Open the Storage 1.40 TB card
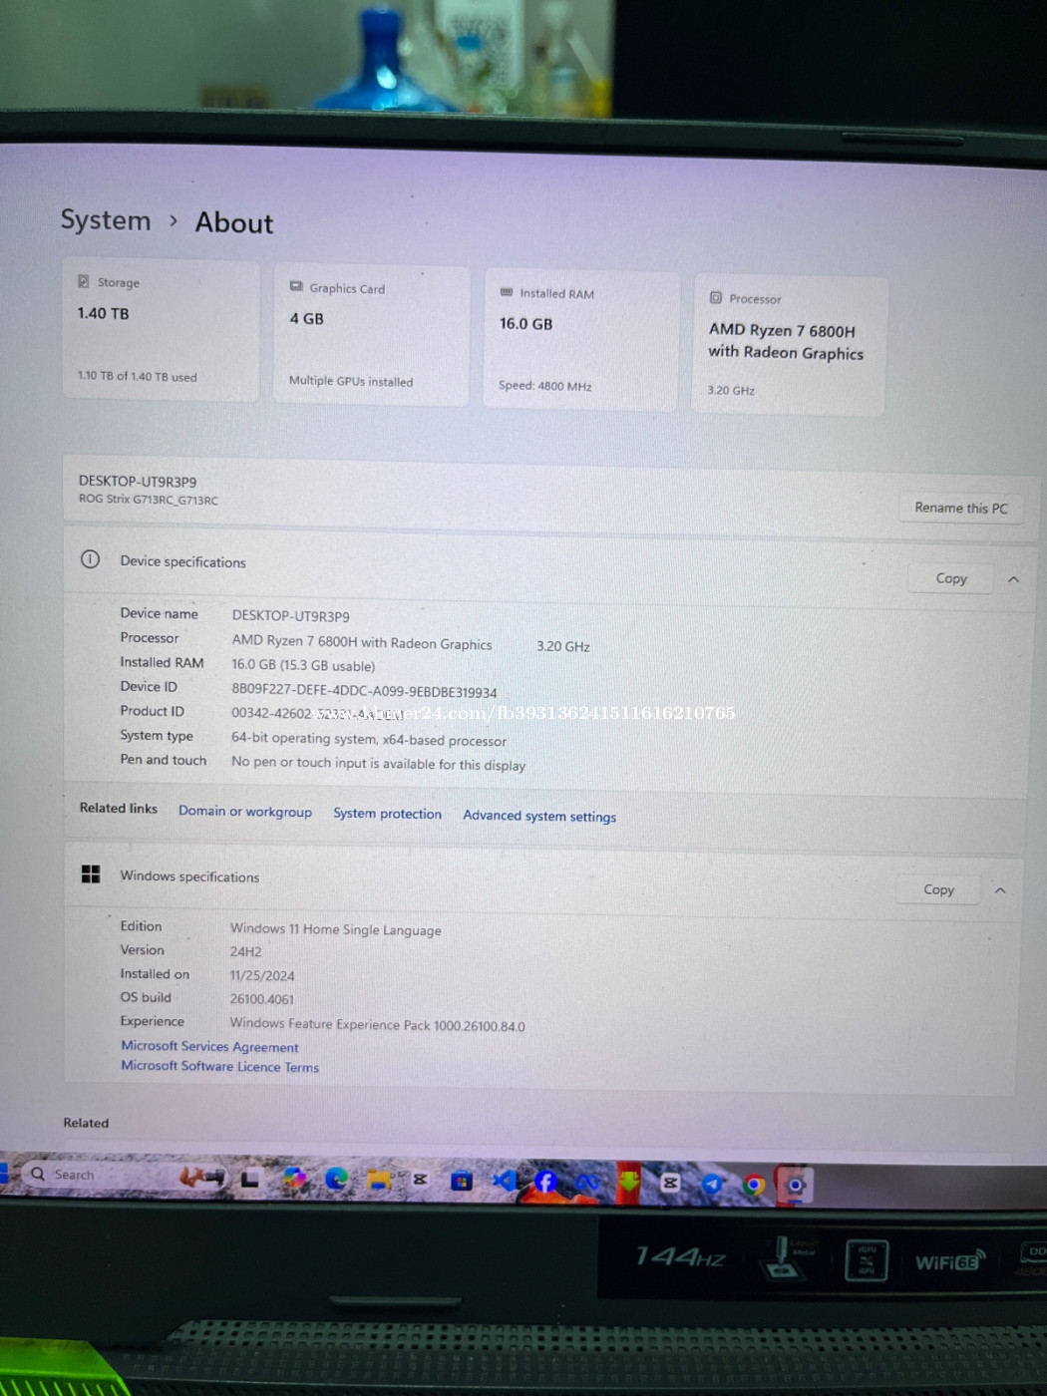 (x=161, y=330)
